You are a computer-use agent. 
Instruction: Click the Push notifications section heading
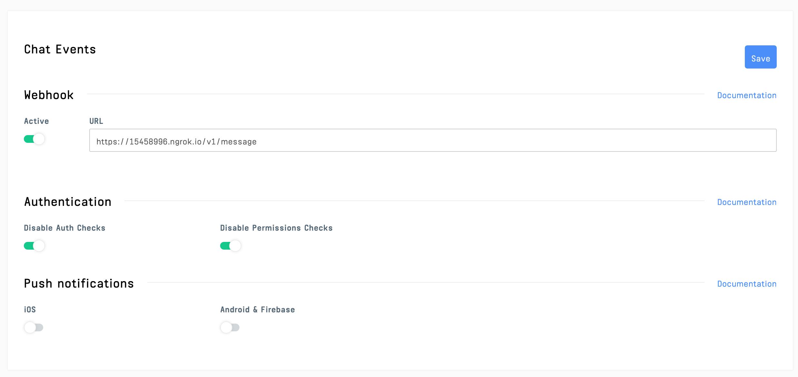click(x=79, y=284)
